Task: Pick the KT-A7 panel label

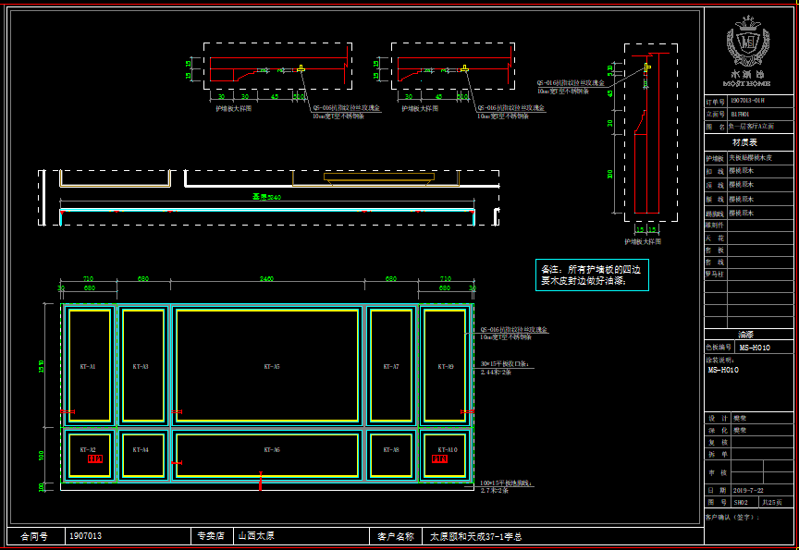Action: (x=391, y=367)
